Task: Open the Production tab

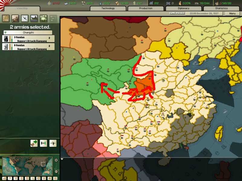Action: (146, 8)
